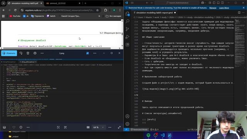This screenshot has width=247, height=139.
Task: Click the PDF horizontal scrollbar
Action: [57, 48]
